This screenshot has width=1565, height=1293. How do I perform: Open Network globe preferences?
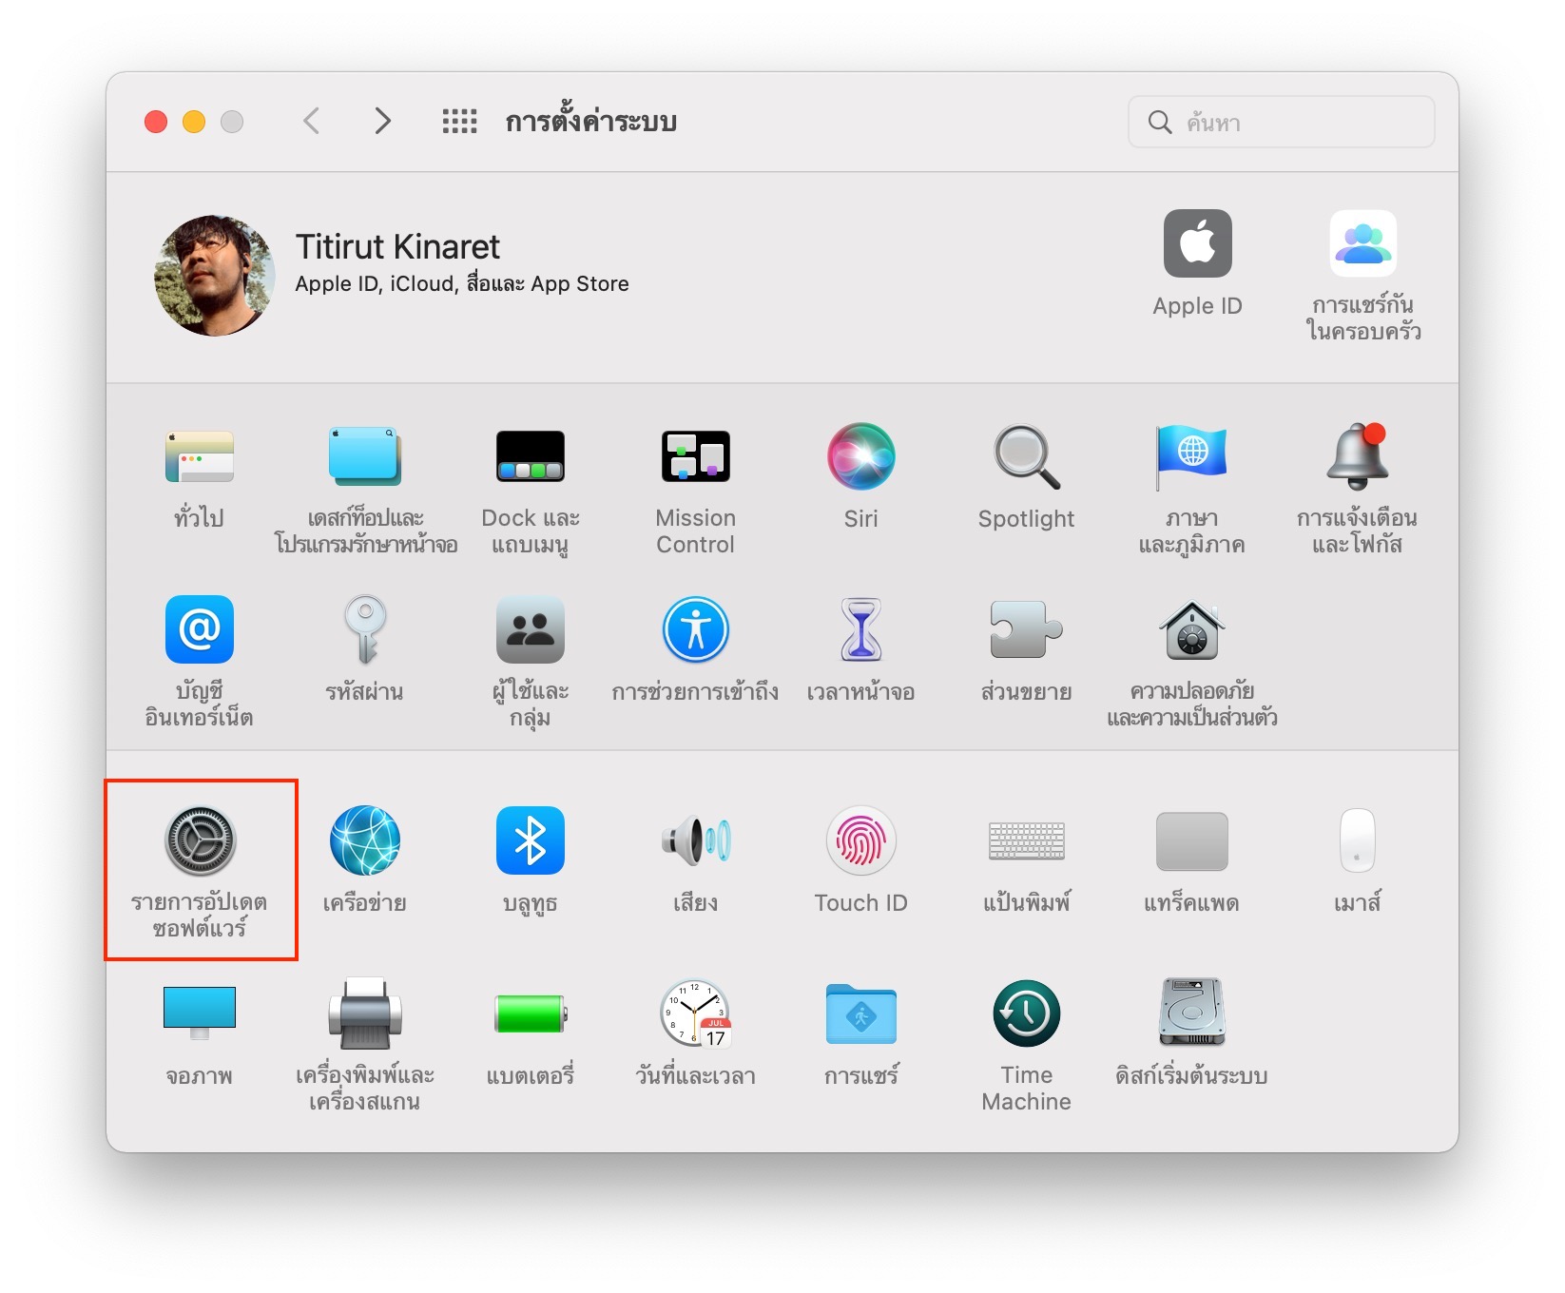tap(365, 841)
